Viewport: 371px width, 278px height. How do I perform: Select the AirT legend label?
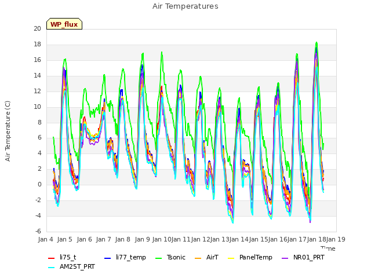pyautogui.click(x=212, y=257)
